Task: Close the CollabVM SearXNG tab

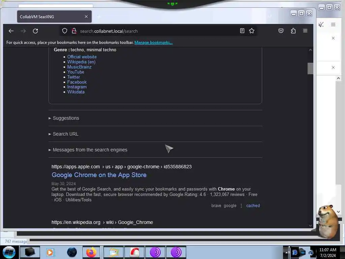Action: [x=86, y=17]
